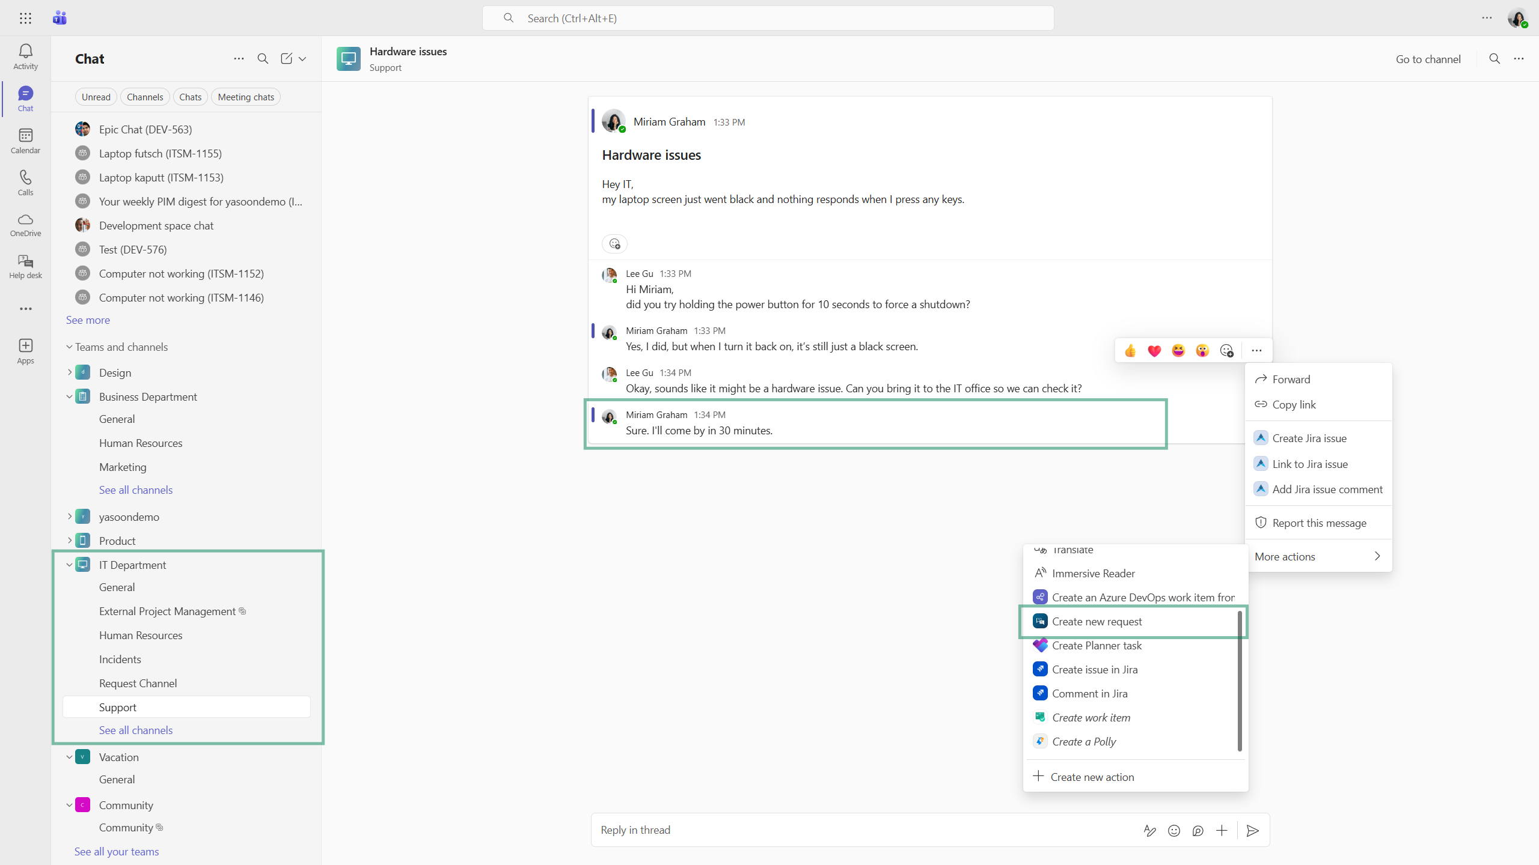This screenshot has width=1539, height=865.
Task: React with the thumbs up emoji
Action: pos(1130,351)
